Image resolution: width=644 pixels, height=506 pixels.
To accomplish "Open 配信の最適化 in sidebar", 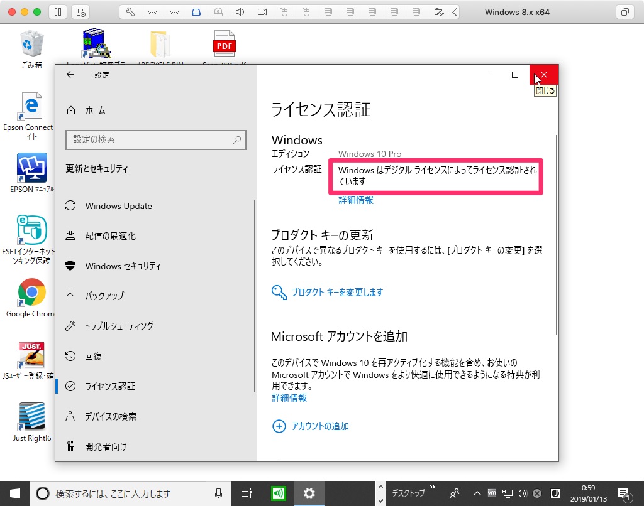I will (x=155, y=236).
